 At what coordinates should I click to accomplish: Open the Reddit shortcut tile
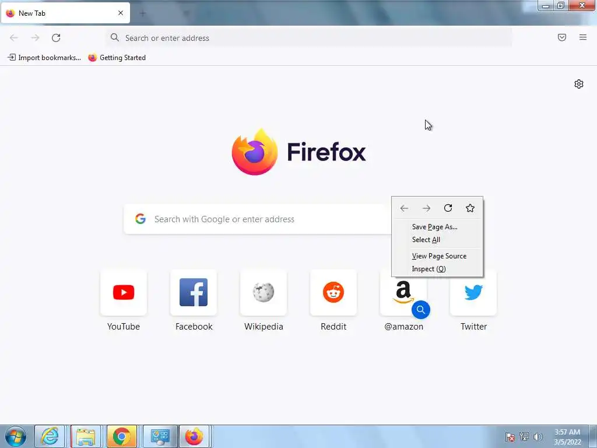click(333, 293)
